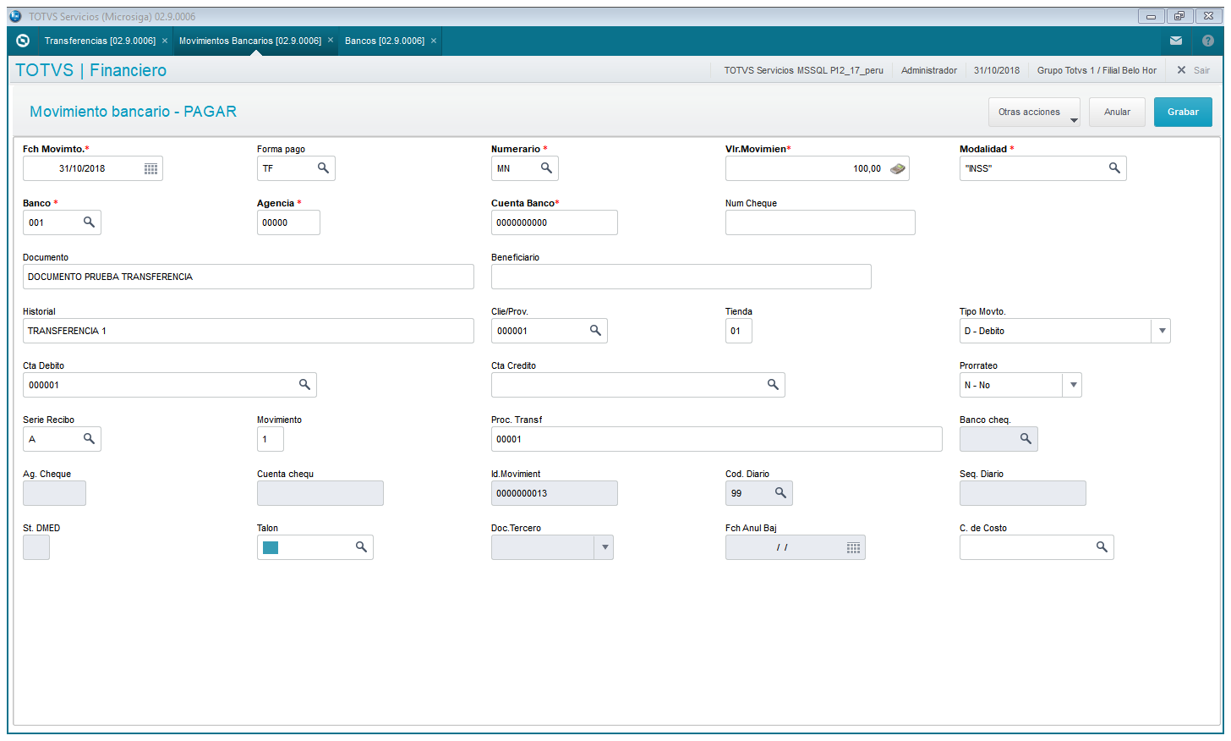Click the Administrador user label

pyautogui.click(x=929, y=70)
